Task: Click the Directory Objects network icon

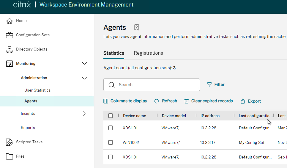Action: coord(9,49)
